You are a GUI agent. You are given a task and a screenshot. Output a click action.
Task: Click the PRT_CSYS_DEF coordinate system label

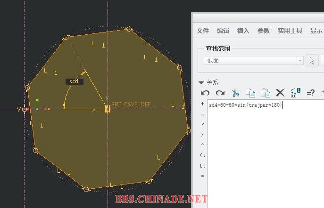pyautogui.click(x=131, y=104)
